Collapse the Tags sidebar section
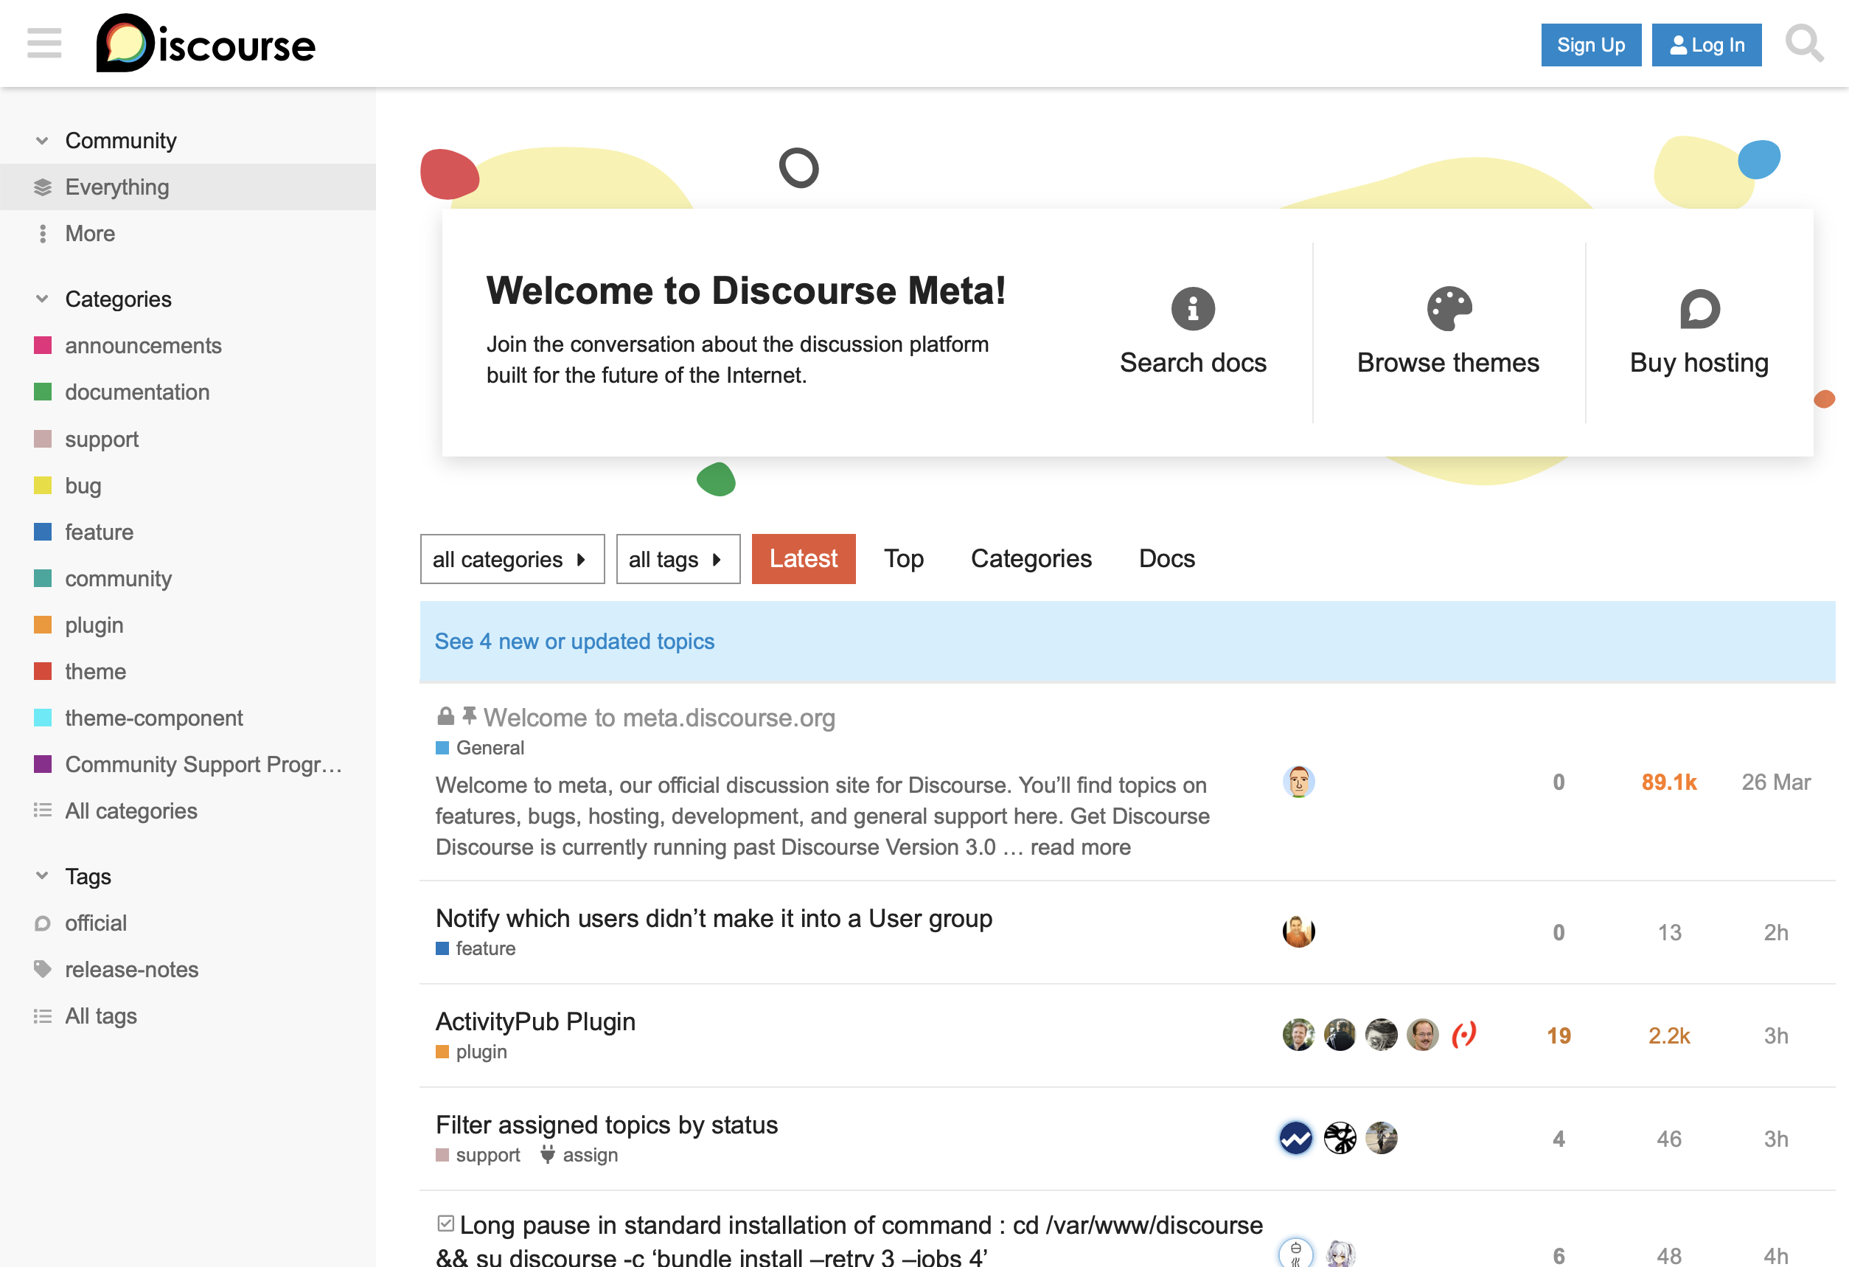 click(42, 876)
